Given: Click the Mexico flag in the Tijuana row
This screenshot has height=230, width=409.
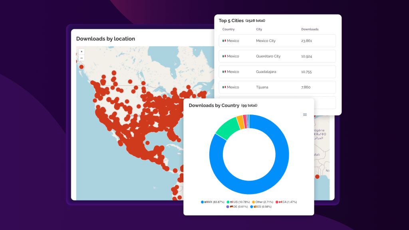Looking at the screenshot, I should [x=224, y=87].
